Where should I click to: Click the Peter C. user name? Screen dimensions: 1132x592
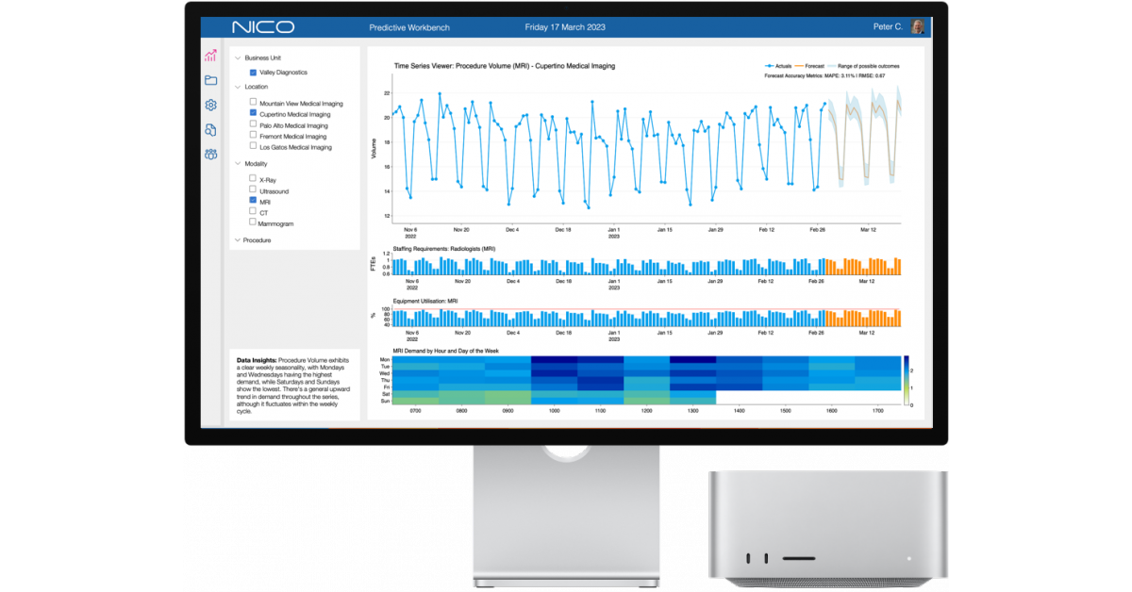887,27
